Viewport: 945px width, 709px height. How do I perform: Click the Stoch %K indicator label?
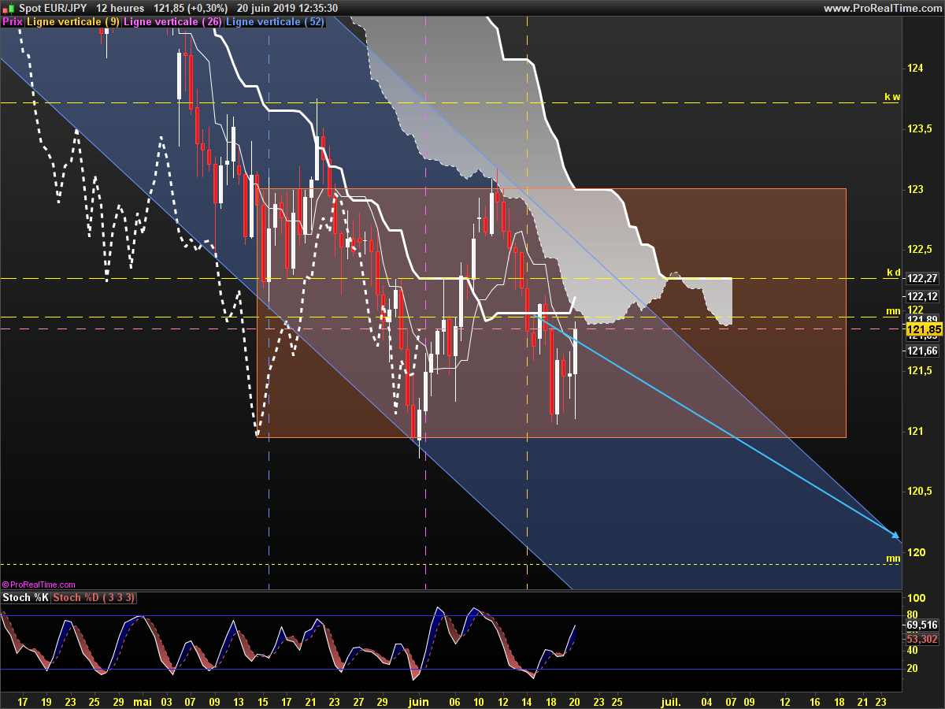click(25, 598)
